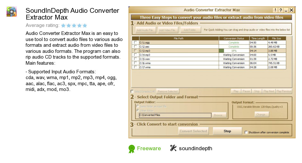Image resolution: width=302 pixels, height=163 pixels.
Task: Select Same folder as input file option
Action: [138, 106]
